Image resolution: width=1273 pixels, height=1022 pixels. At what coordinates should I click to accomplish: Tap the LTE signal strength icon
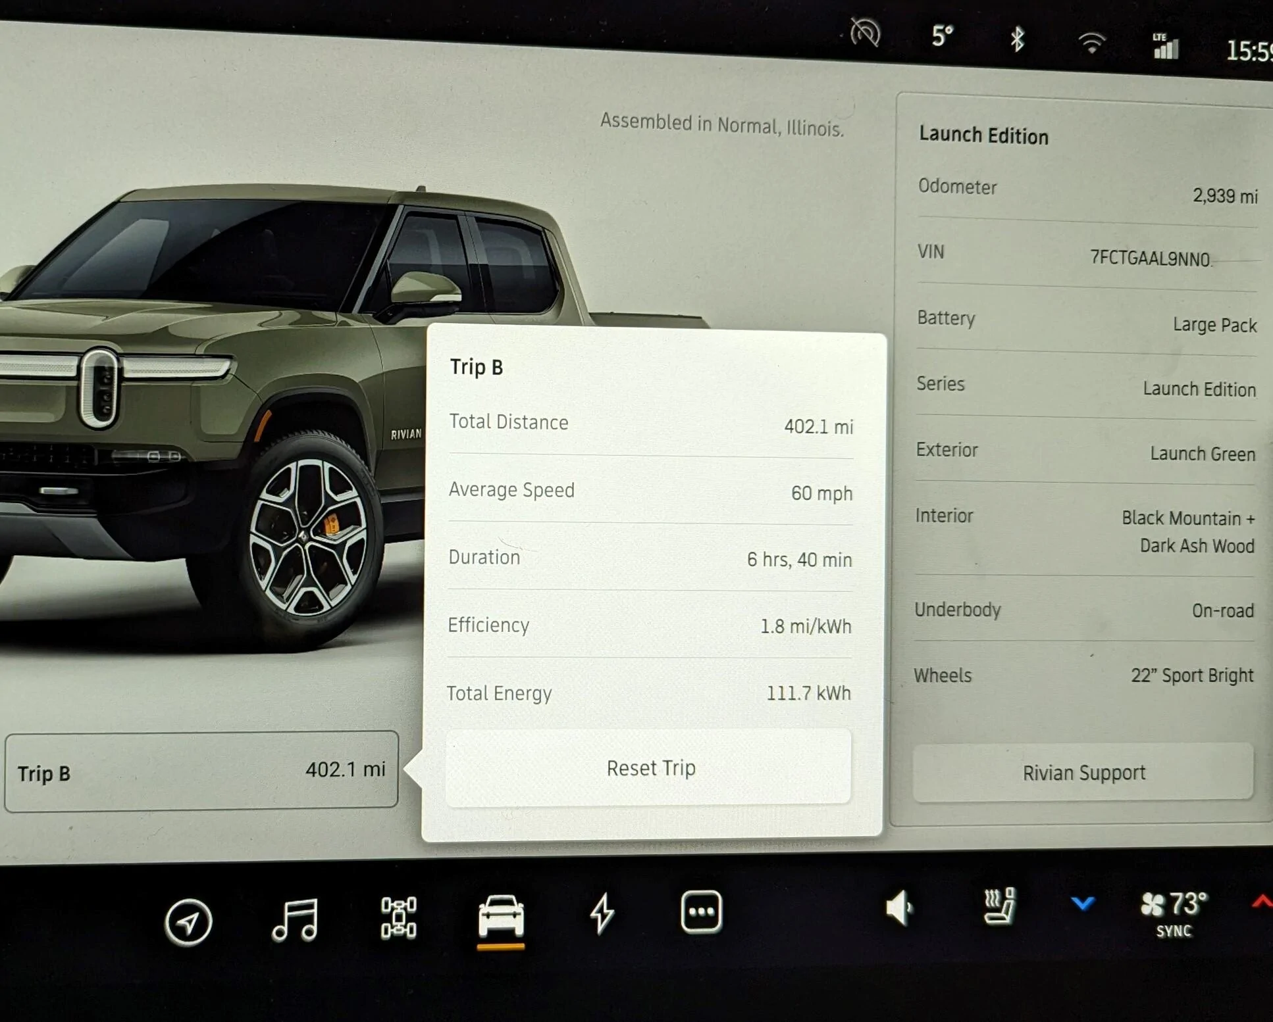(x=1166, y=46)
